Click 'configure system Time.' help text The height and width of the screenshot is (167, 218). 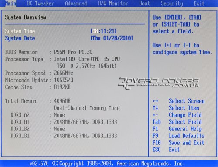tap(182, 53)
